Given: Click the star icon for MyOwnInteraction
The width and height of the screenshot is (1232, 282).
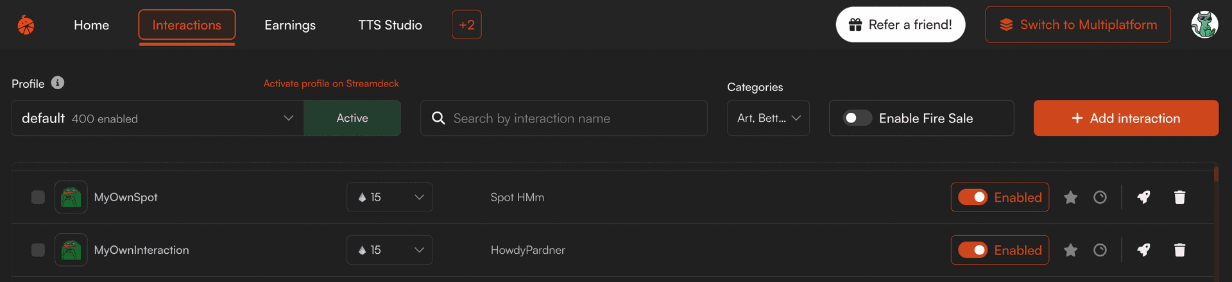Looking at the screenshot, I should (x=1070, y=250).
